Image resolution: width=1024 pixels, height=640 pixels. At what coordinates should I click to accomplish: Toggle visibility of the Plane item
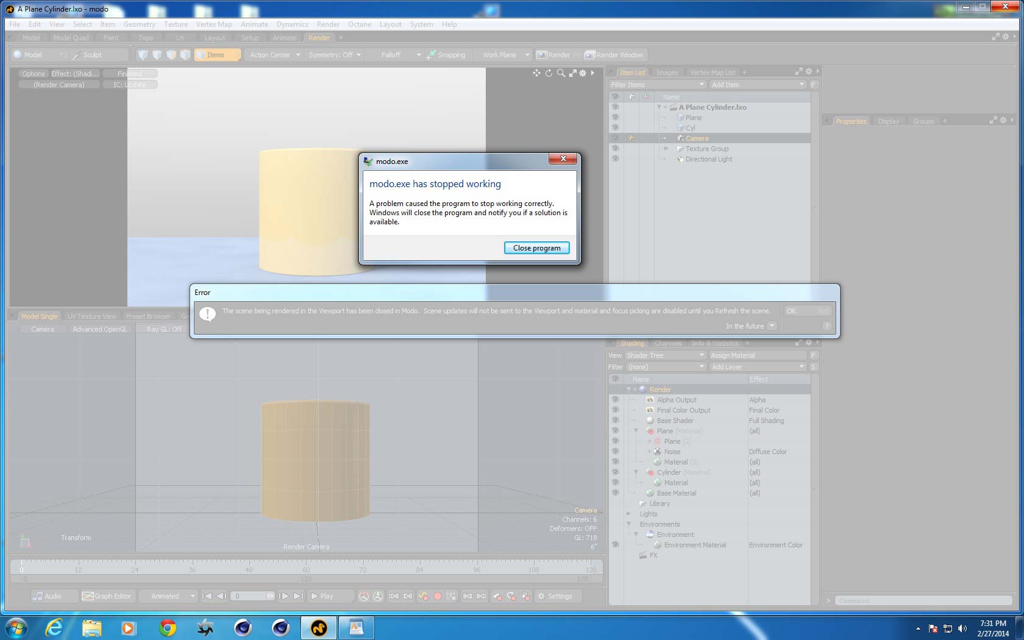(x=615, y=117)
